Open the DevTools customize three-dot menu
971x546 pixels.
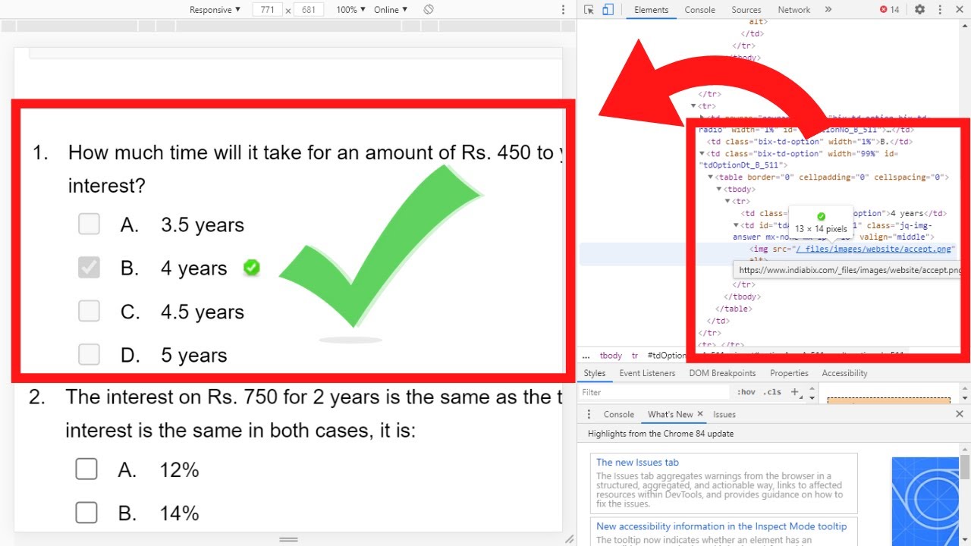coord(939,10)
